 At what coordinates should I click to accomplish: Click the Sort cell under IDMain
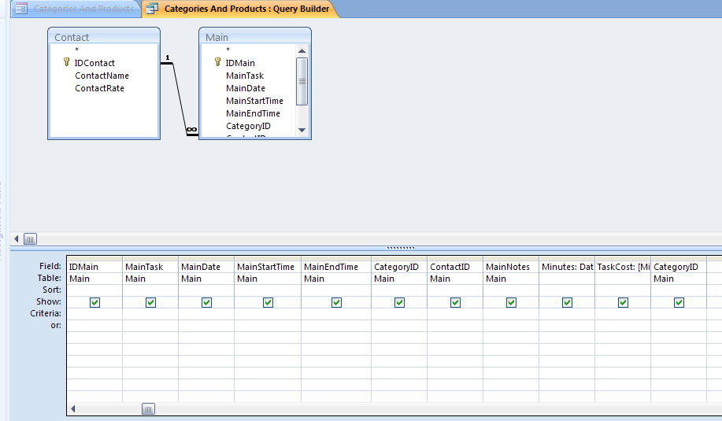[94, 290]
